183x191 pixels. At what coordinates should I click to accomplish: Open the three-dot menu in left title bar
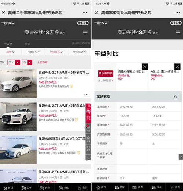(85, 13)
